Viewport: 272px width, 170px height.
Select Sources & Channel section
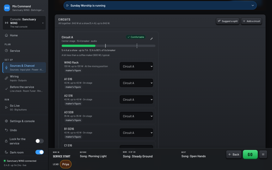click(24, 68)
